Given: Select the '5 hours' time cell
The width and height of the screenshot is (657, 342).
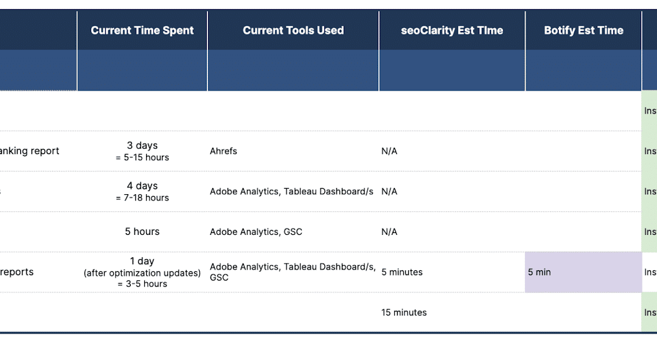Looking at the screenshot, I should [142, 232].
